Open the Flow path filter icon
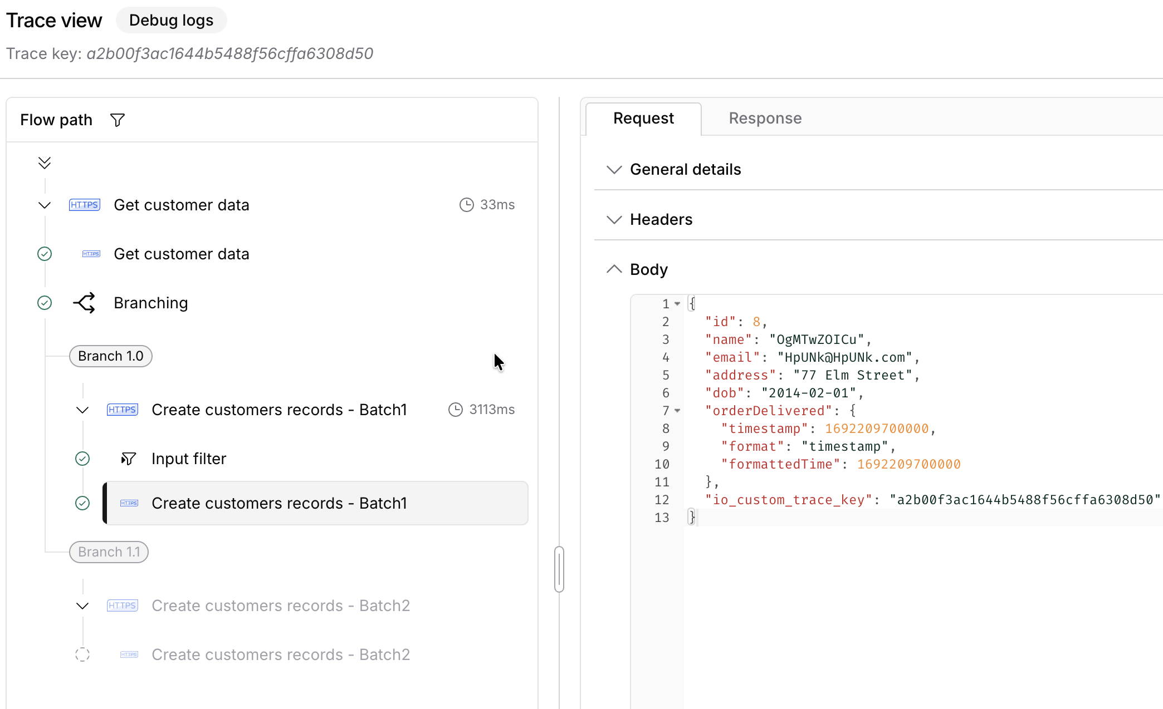The width and height of the screenshot is (1163, 709). (118, 120)
